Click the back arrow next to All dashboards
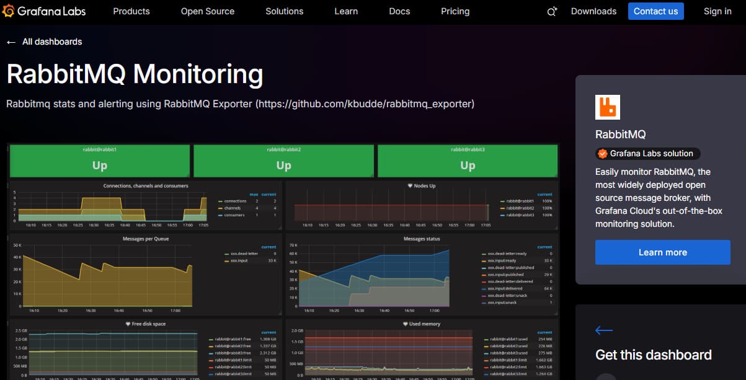 click(x=10, y=42)
